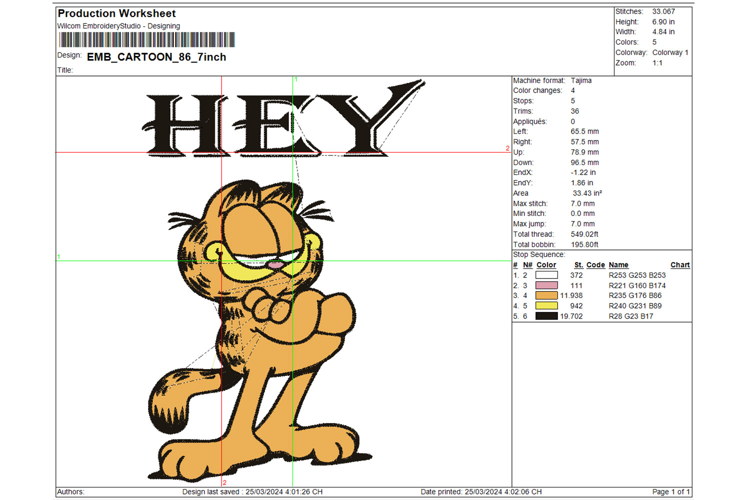The height and width of the screenshot is (500, 751).
Task: Click the Chart column header
Action: (680, 265)
